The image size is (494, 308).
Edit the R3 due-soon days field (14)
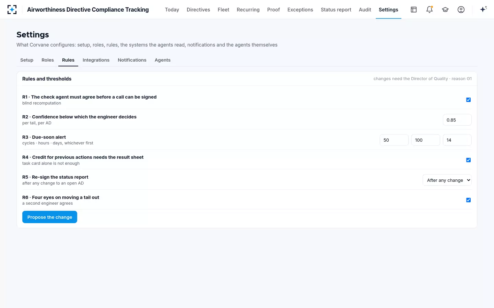pos(457,140)
